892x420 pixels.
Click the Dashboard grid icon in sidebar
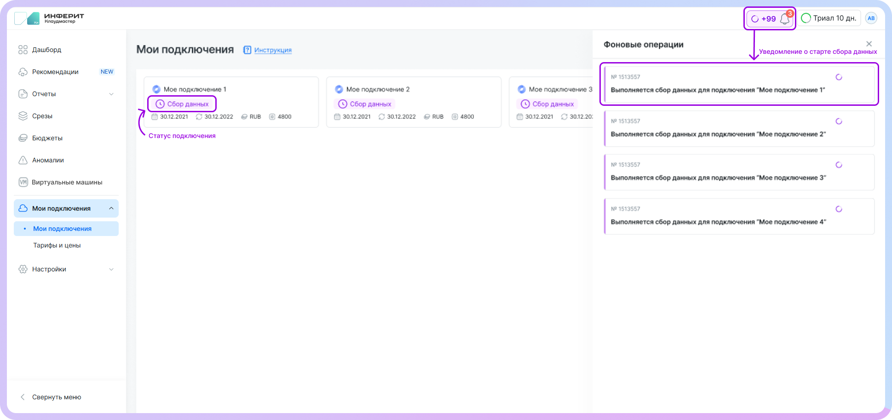pyautogui.click(x=23, y=50)
